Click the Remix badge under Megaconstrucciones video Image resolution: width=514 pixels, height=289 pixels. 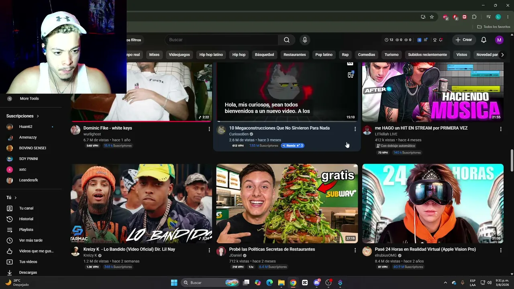pyautogui.click(x=292, y=146)
